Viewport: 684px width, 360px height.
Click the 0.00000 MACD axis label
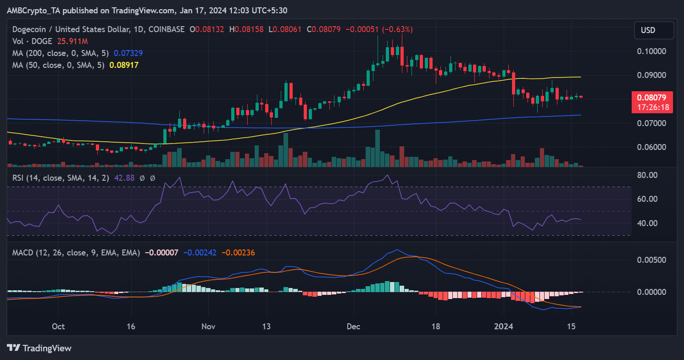point(651,292)
